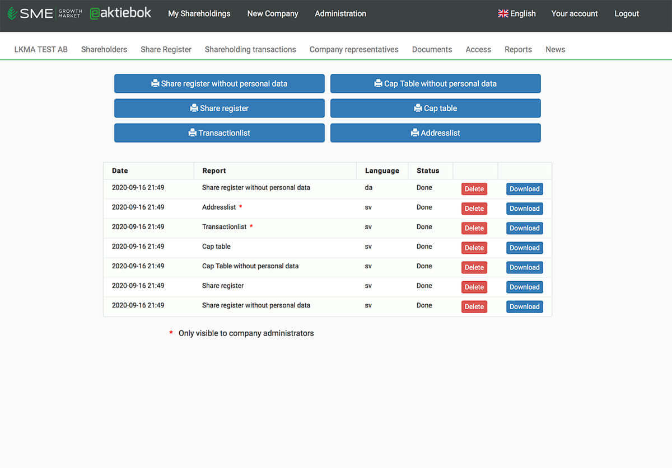Image resolution: width=672 pixels, height=468 pixels.
Task: Download the Cap table report
Action: pos(525,248)
